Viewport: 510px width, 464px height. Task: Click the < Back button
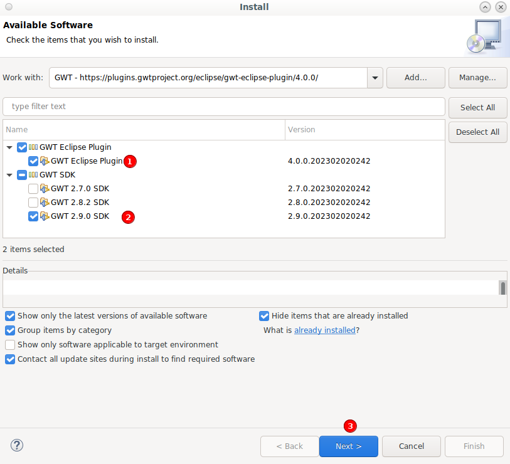pos(289,446)
